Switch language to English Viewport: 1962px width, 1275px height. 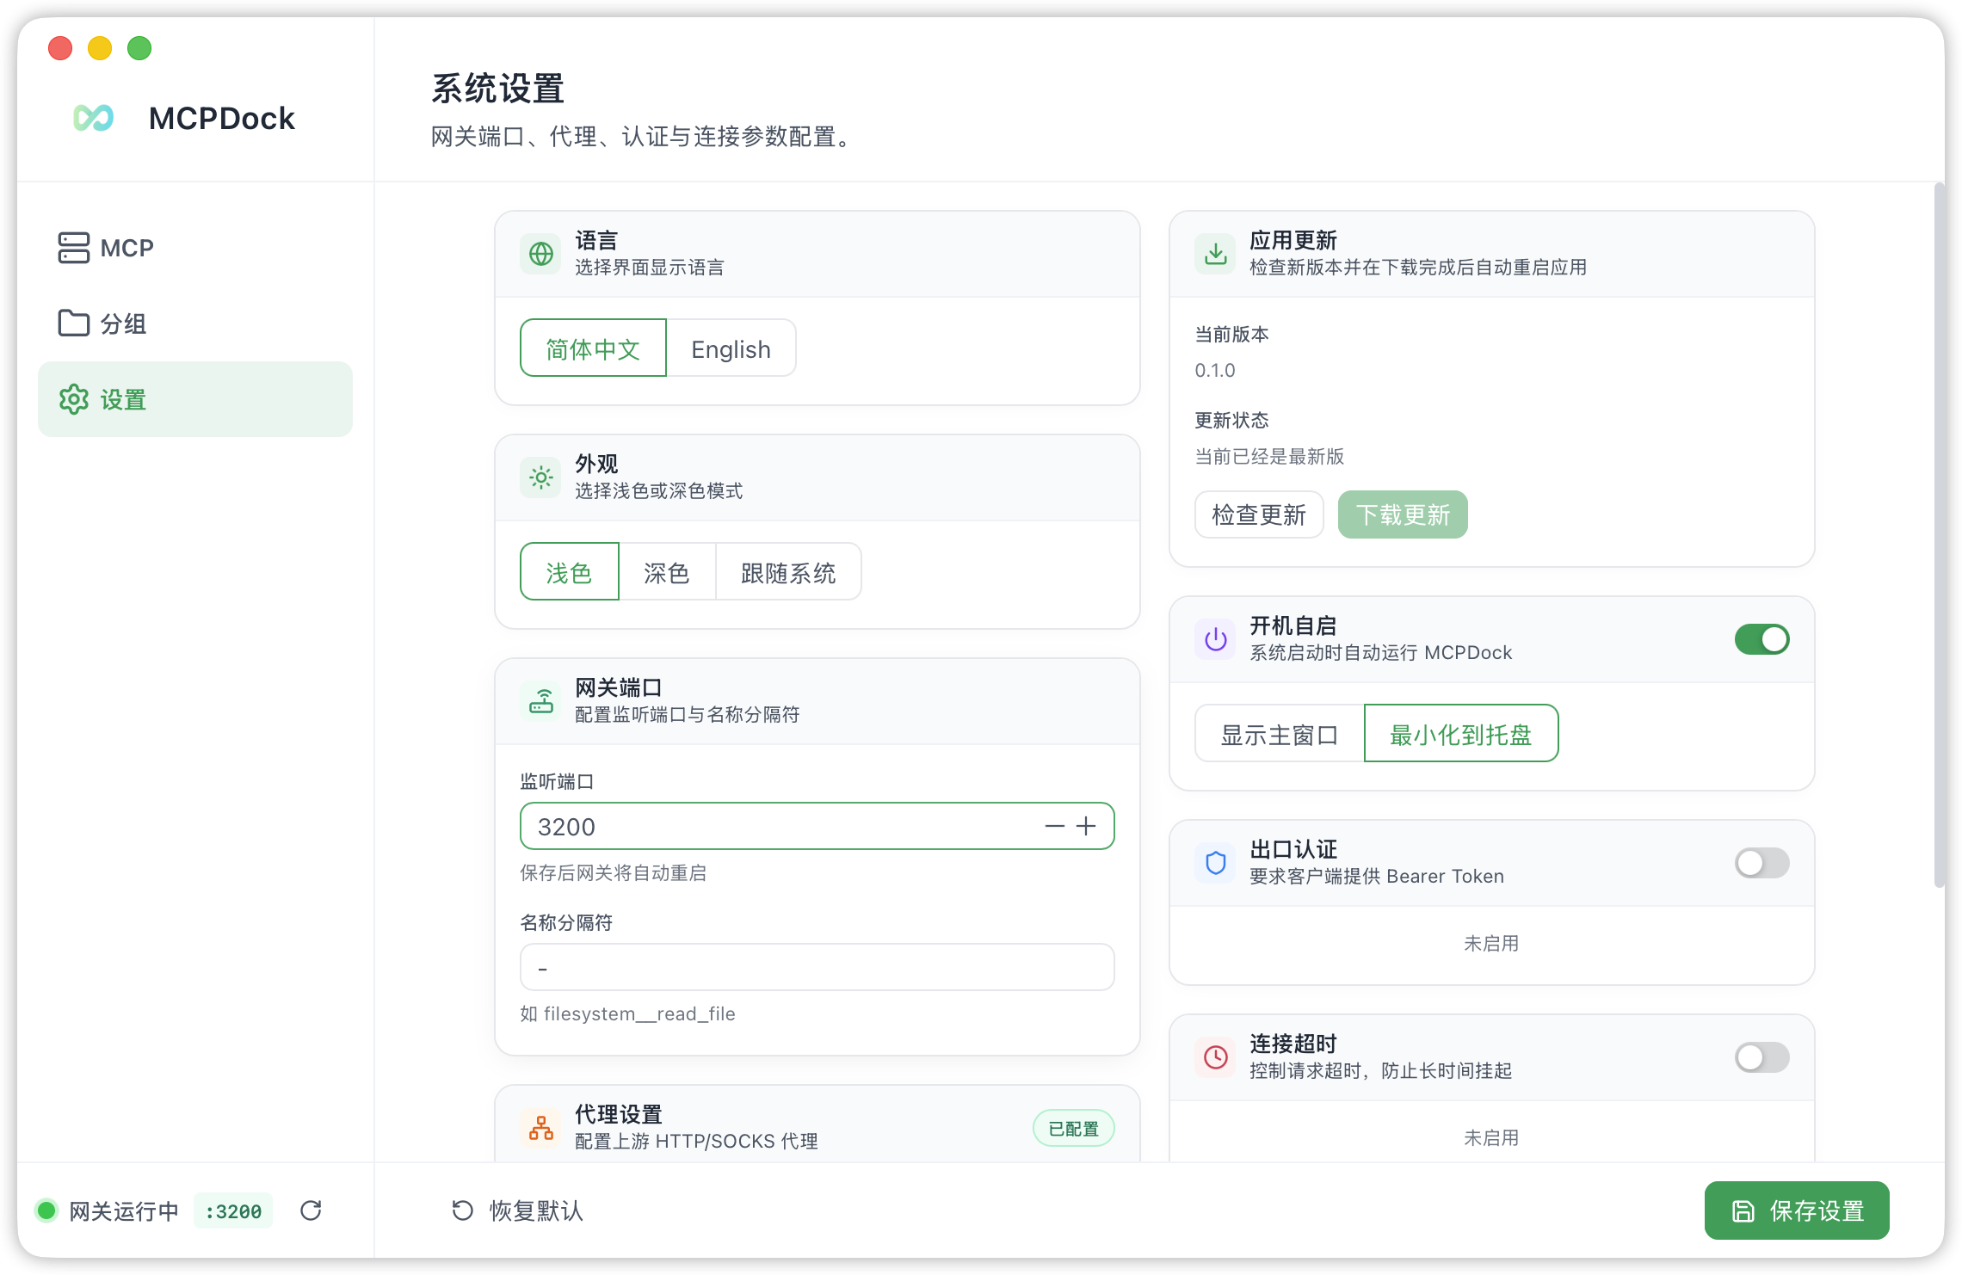click(x=731, y=348)
